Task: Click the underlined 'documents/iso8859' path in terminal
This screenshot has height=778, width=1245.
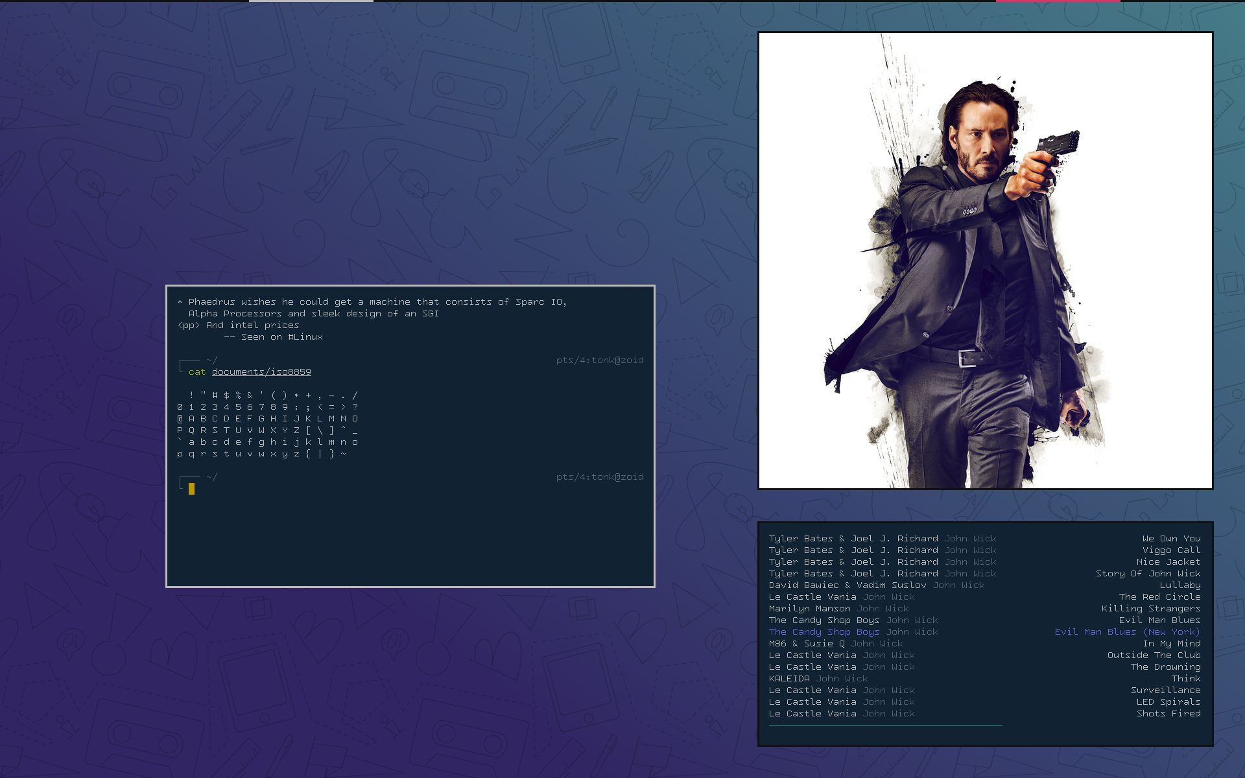Action: click(261, 371)
